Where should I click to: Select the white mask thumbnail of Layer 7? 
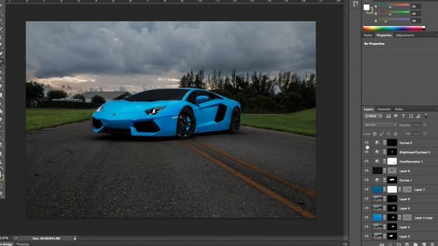coord(392,189)
